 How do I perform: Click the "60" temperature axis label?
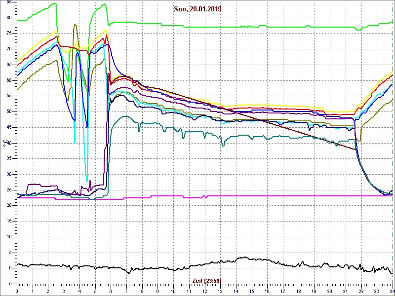pos(8,80)
